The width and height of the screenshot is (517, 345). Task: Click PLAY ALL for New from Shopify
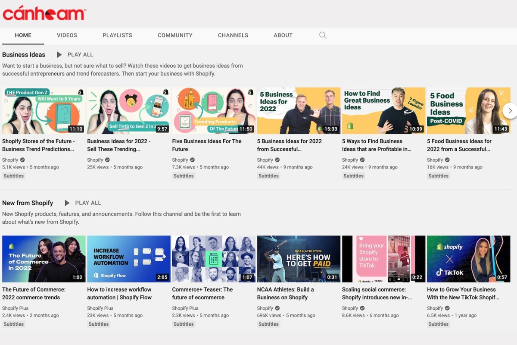pos(88,203)
